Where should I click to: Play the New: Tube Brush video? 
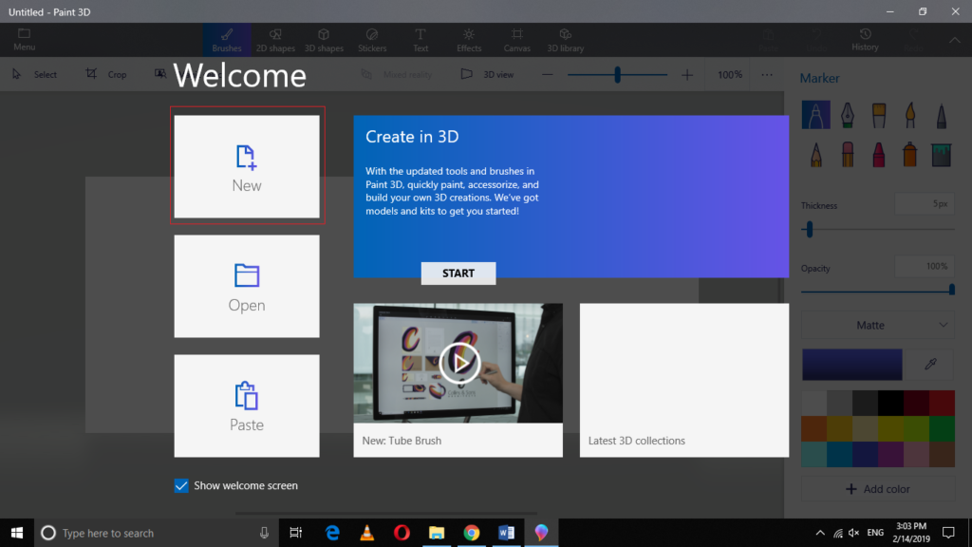pyautogui.click(x=459, y=363)
